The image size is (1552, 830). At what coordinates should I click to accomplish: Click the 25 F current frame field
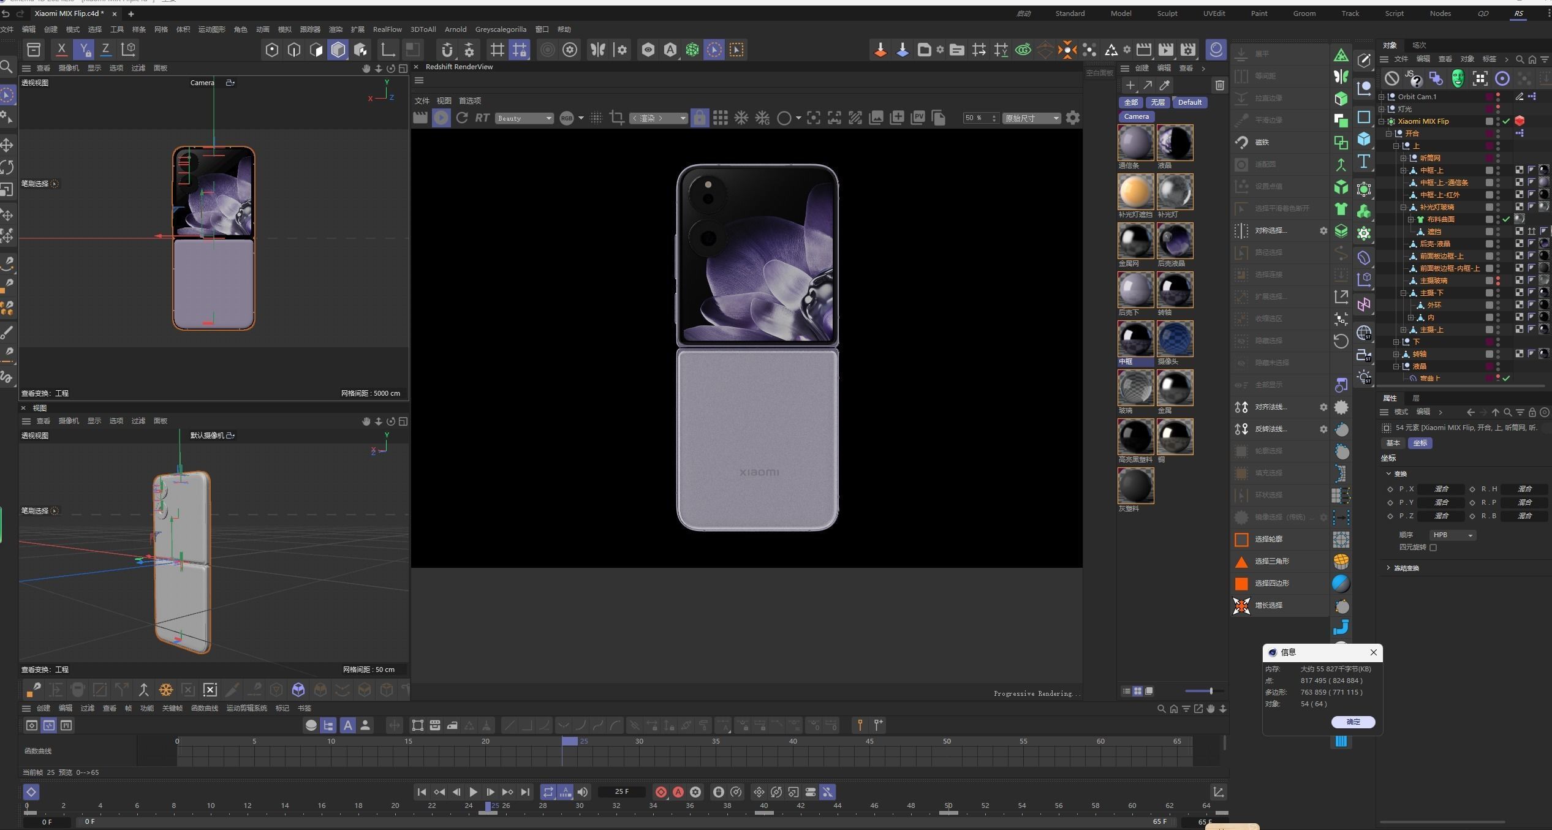pyautogui.click(x=622, y=792)
